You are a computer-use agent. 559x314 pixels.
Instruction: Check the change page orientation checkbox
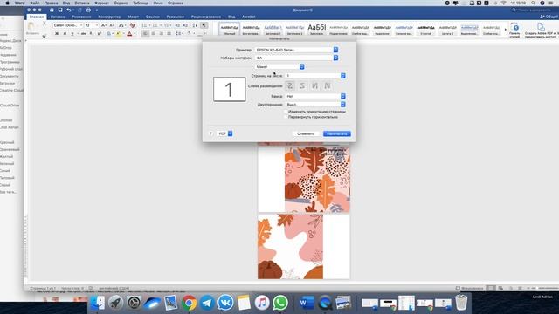click(x=286, y=112)
